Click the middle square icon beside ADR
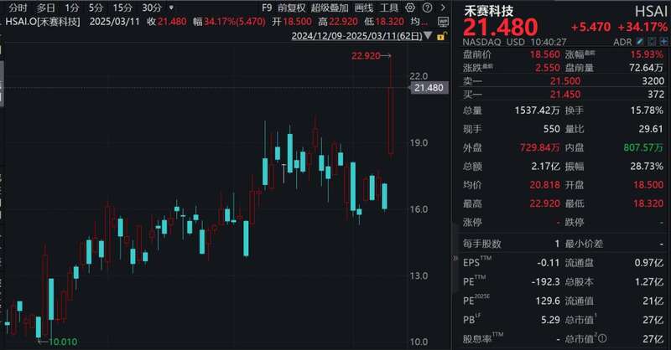The height and width of the screenshot is (350, 671). pos(652,42)
